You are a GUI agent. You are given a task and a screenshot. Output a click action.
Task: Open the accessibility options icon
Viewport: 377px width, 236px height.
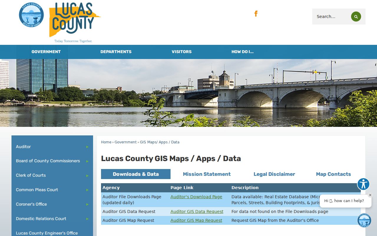point(363,184)
